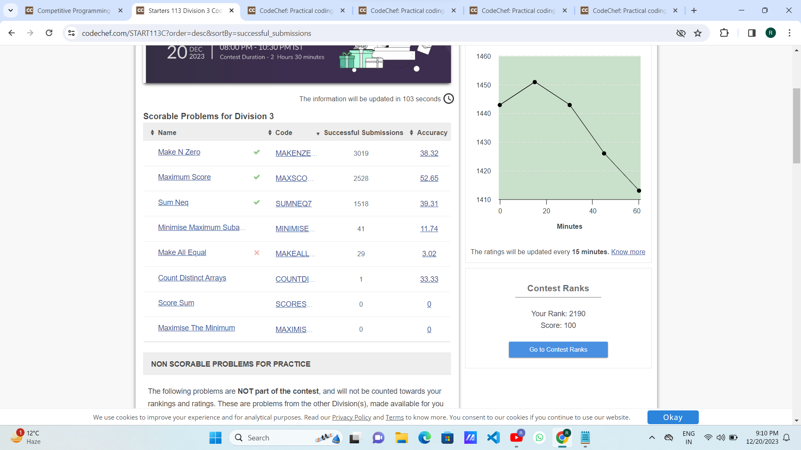Open the browser side panel icon
Image resolution: width=801 pixels, height=450 pixels.
click(x=751, y=33)
